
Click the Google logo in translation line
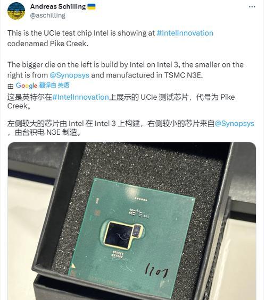27,85
